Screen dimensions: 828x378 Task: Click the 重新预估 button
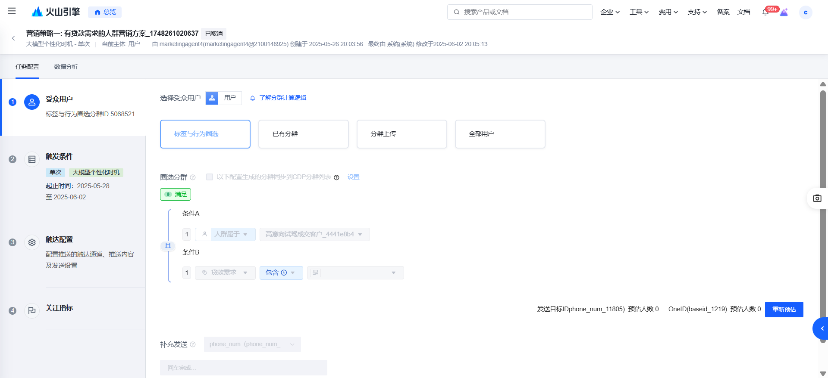[784, 310]
